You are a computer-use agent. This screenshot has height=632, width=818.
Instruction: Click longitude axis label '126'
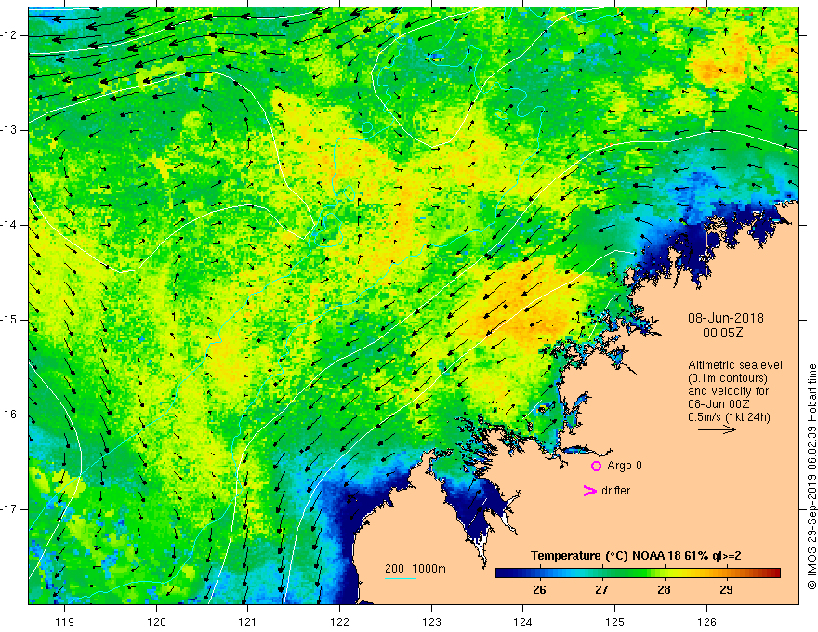[706, 622]
